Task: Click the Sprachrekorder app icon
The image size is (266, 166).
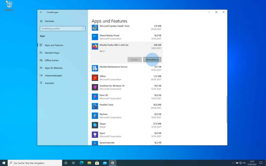Action: click(x=95, y=143)
